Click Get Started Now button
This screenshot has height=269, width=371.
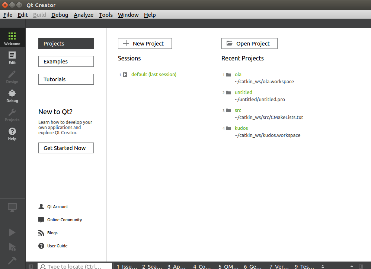[x=66, y=148]
